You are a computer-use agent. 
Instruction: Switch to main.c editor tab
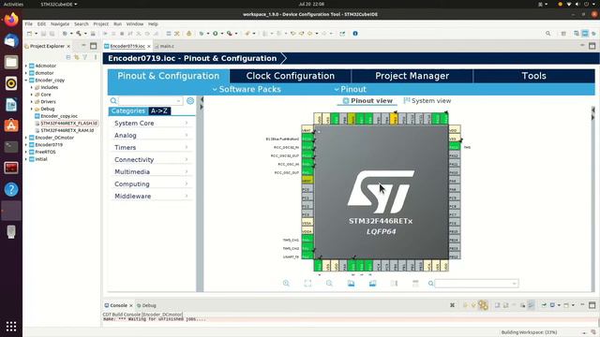pos(165,46)
